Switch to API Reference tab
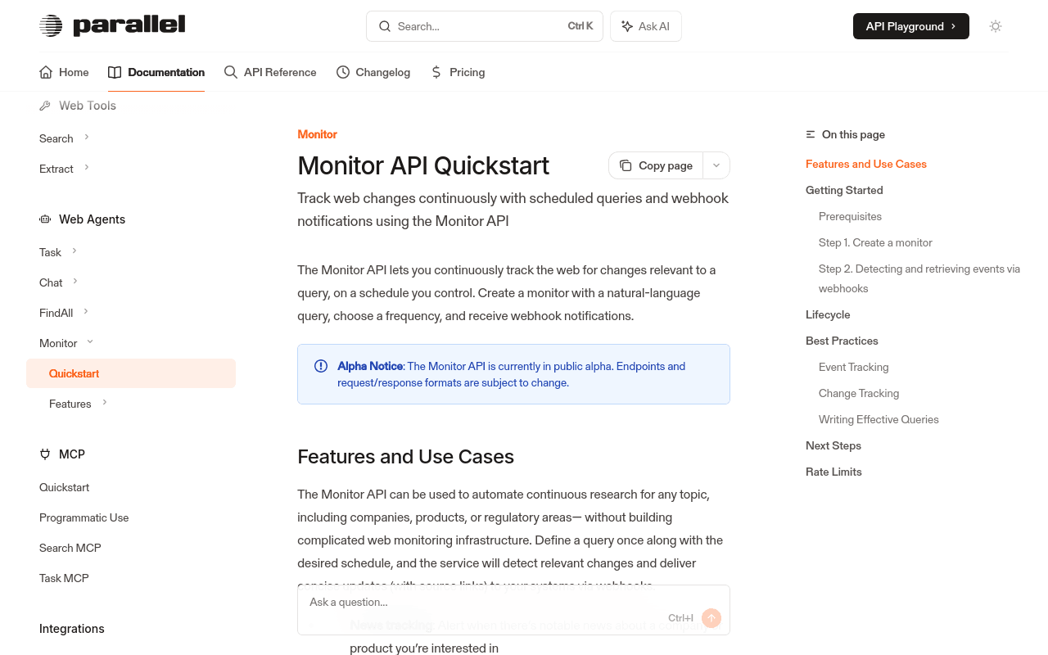The image size is (1048, 655). [270, 72]
